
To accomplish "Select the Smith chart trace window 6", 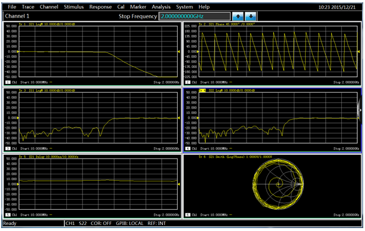I will 273,186.
